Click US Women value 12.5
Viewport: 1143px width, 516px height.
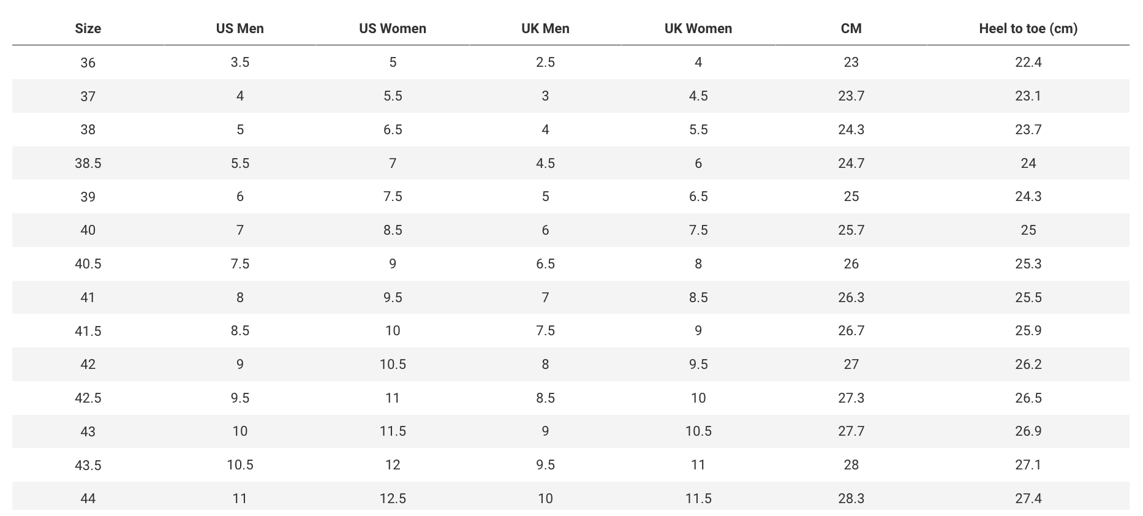[393, 498]
